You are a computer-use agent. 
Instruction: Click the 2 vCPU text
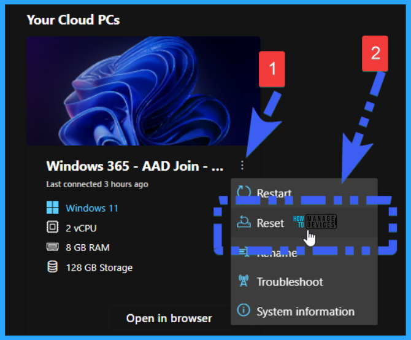(x=81, y=228)
